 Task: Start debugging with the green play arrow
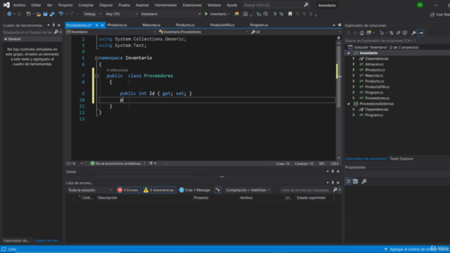(x=206, y=14)
